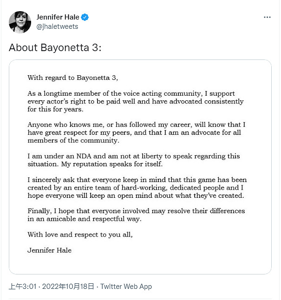Open the @jhaletweets handle link
Viewport: 281px width, 300px height.
click(x=57, y=26)
